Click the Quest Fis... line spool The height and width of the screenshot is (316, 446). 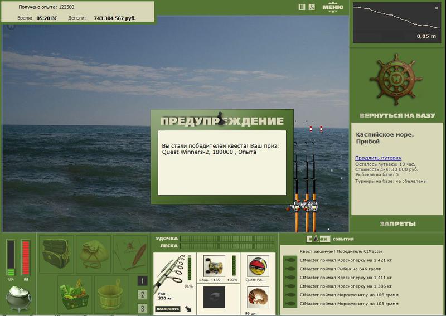click(x=258, y=266)
